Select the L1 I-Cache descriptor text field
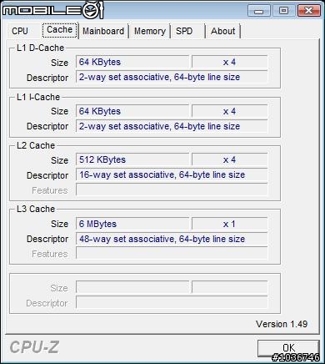The width and height of the screenshot is (325, 364). tap(172, 126)
